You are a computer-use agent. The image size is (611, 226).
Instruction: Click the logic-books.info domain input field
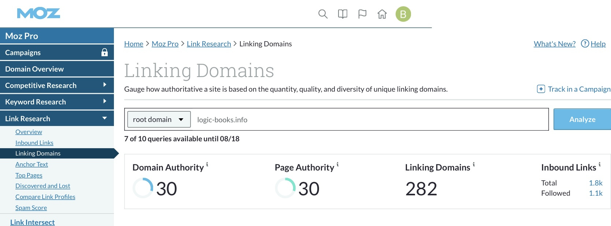(370, 119)
